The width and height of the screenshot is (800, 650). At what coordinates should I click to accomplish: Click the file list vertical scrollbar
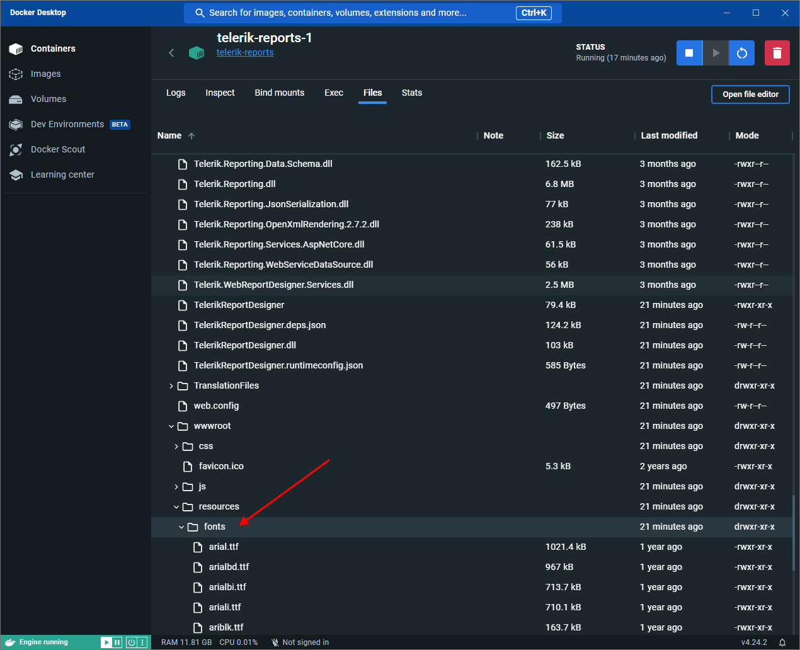(793, 533)
